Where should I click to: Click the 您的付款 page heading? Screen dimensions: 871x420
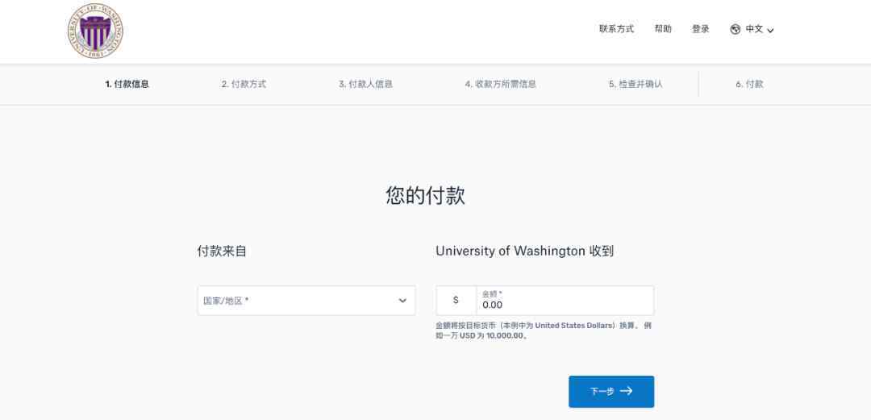click(x=425, y=196)
